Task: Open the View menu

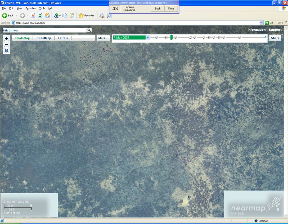Action: [x=19, y=8]
